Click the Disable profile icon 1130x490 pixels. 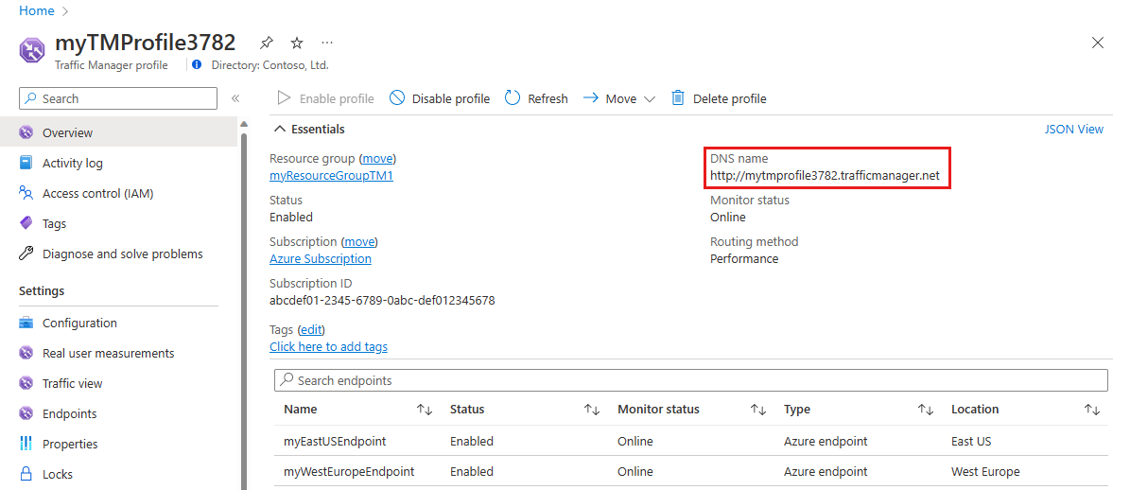click(397, 98)
